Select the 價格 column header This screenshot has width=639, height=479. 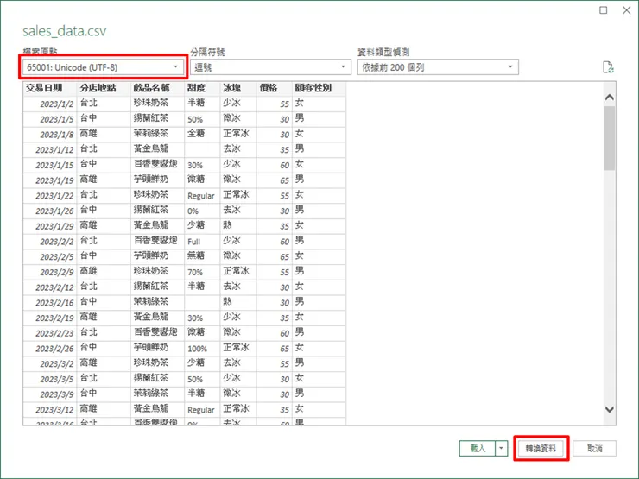(275, 88)
